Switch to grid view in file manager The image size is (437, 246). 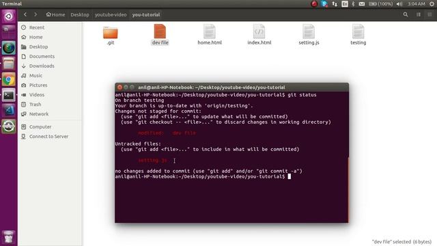(x=429, y=14)
